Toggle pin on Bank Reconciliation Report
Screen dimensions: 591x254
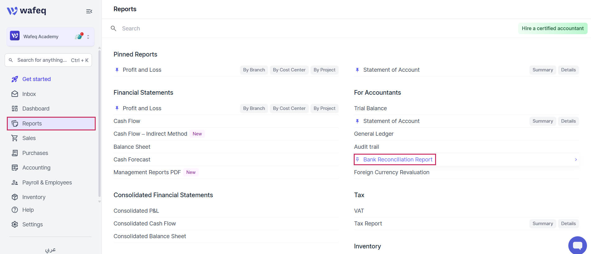[357, 160]
